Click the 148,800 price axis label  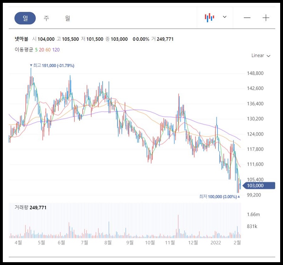pos(255,73)
